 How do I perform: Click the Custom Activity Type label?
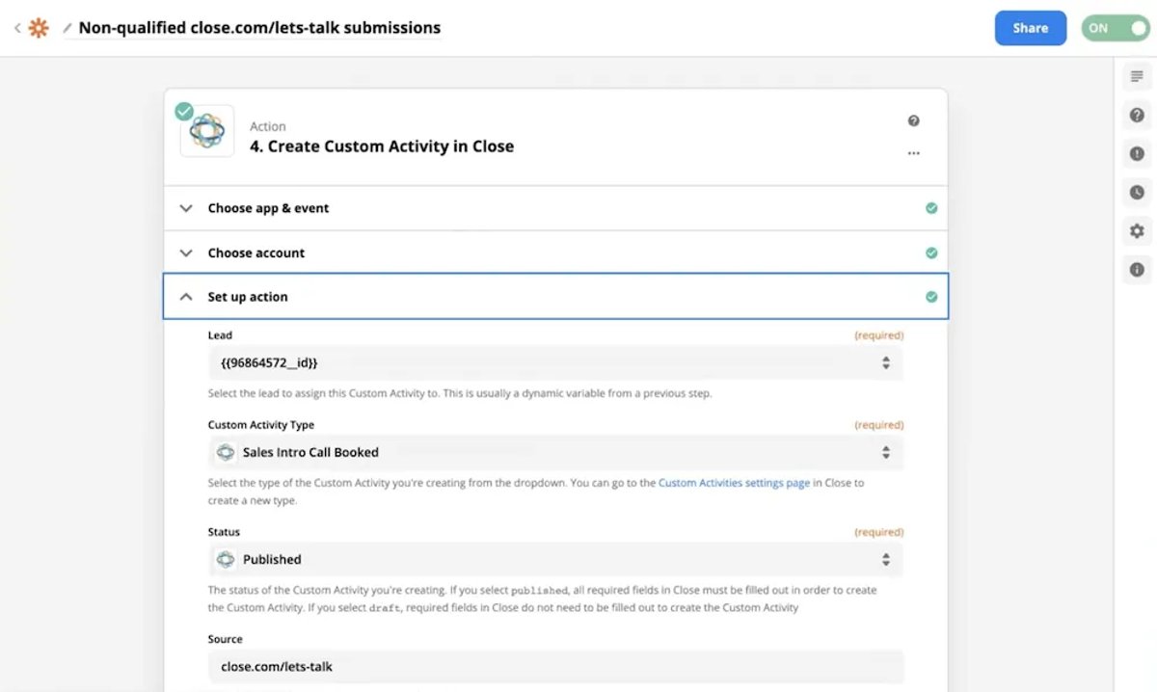(x=261, y=425)
